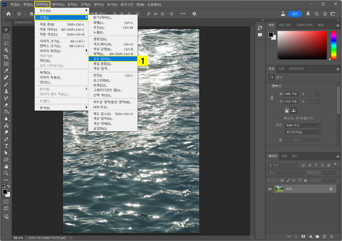Collapse the 캔버스 section
This screenshot has width=342, height=241.
coord(269,86)
